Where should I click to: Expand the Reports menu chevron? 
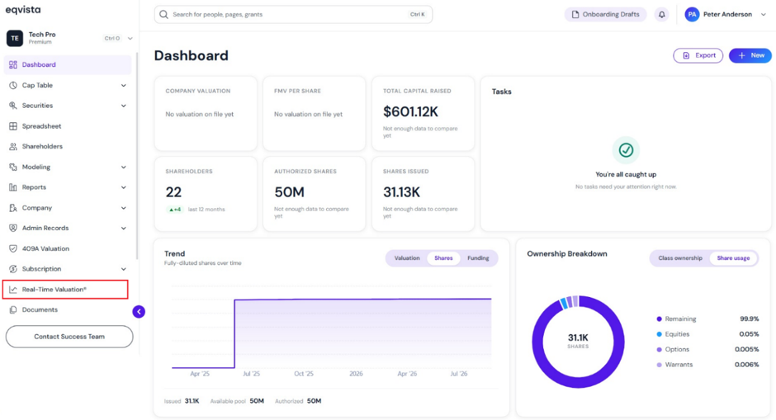123,187
